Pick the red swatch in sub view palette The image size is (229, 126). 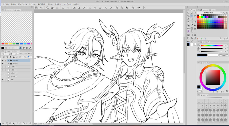[3, 44]
